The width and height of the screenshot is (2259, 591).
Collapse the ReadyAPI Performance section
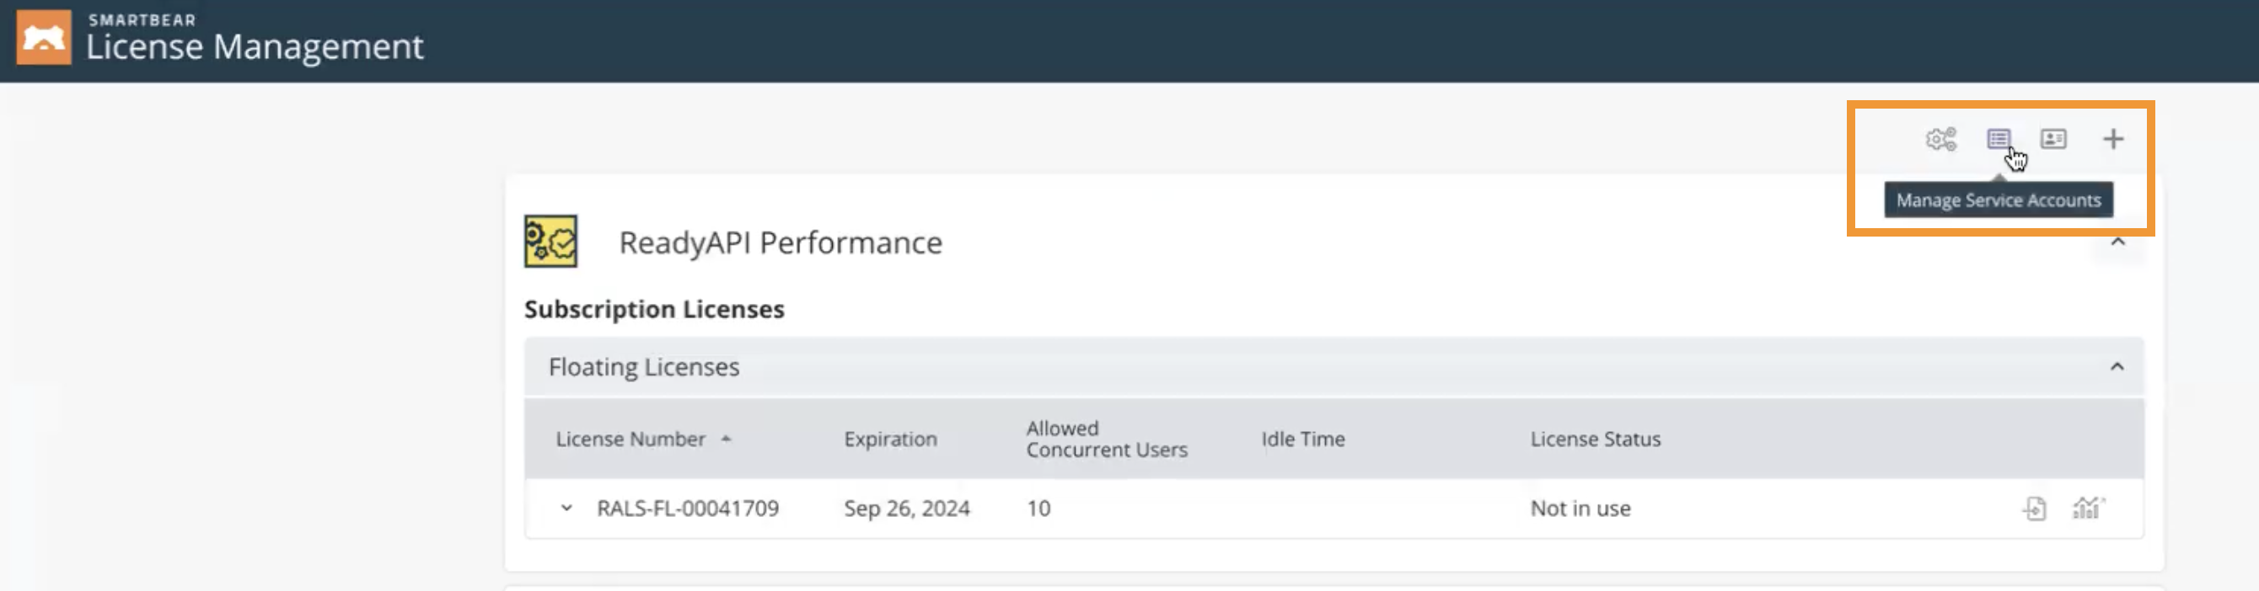[x=2117, y=242]
